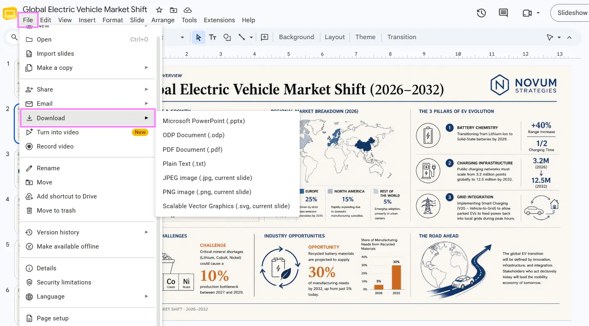The width and height of the screenshot is (589, 326).
Task: Click the Layout toolbar button
Action: pyautogui.click(x=335, y=37)
